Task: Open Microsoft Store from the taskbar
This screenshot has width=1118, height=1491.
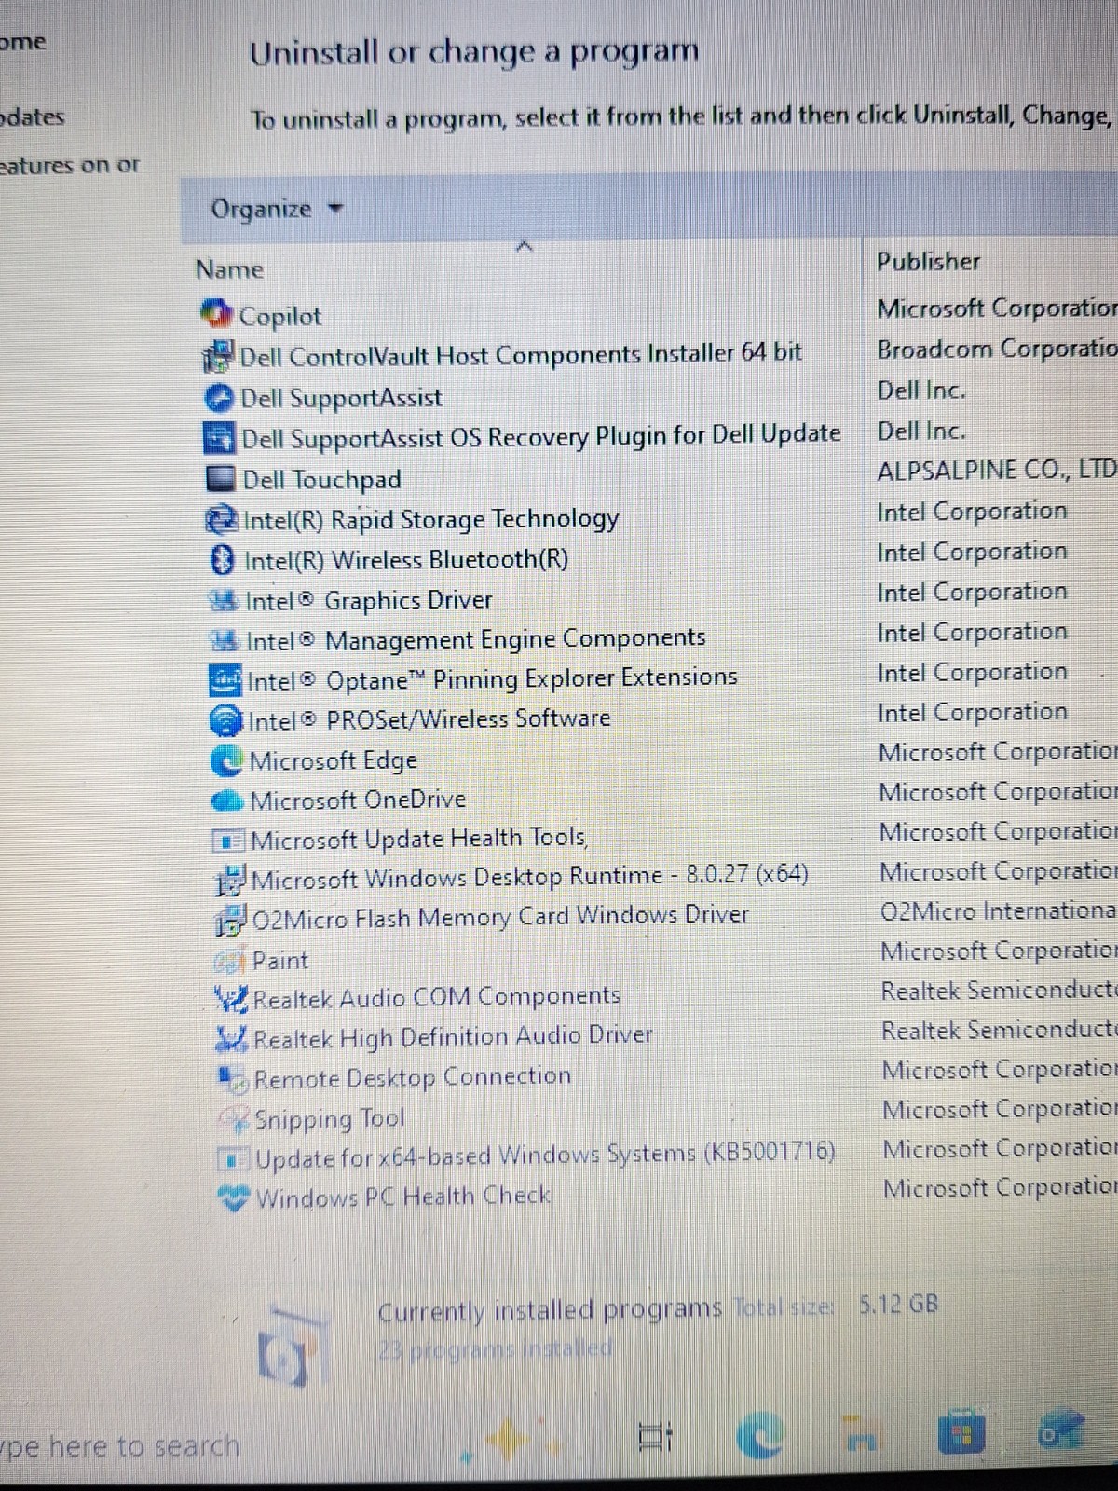Action: [x=961, y=1433]
